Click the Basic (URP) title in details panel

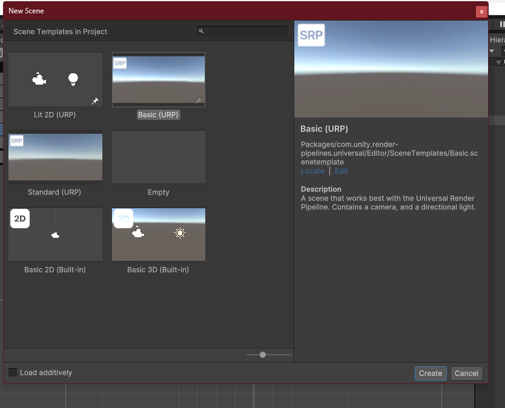pyautogui.click(x=324, y=129)
